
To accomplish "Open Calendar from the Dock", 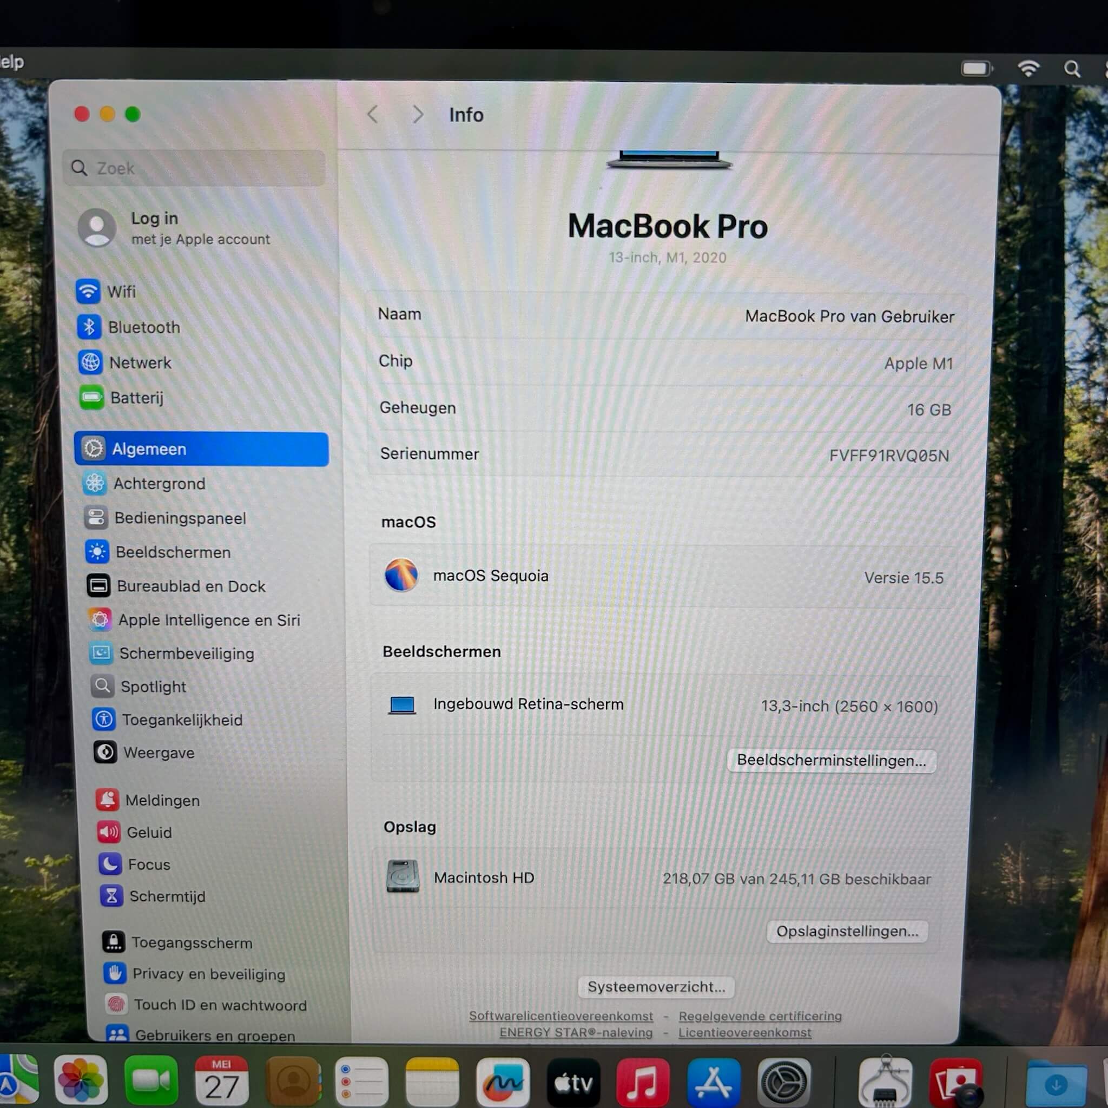I will click(x=221, y=1081).
